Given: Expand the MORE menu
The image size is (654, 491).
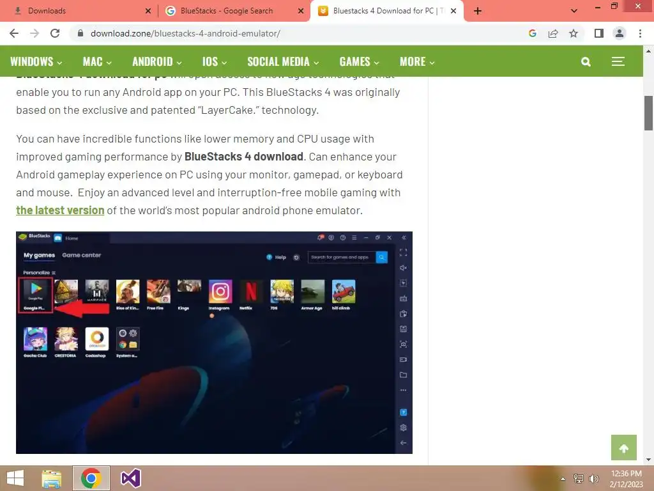Looking at the screenshot, I should coord(417,62).
